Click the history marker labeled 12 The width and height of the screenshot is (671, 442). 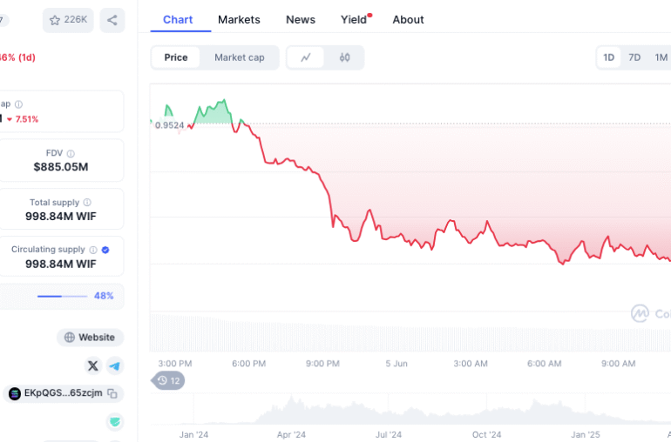[x=168, y=380]
